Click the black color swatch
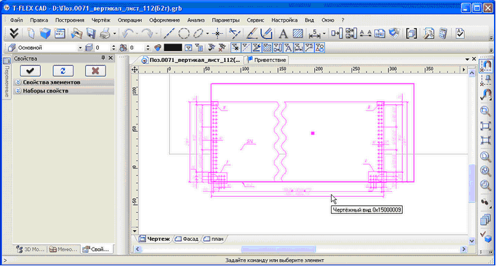 click(x=173, y=48)
